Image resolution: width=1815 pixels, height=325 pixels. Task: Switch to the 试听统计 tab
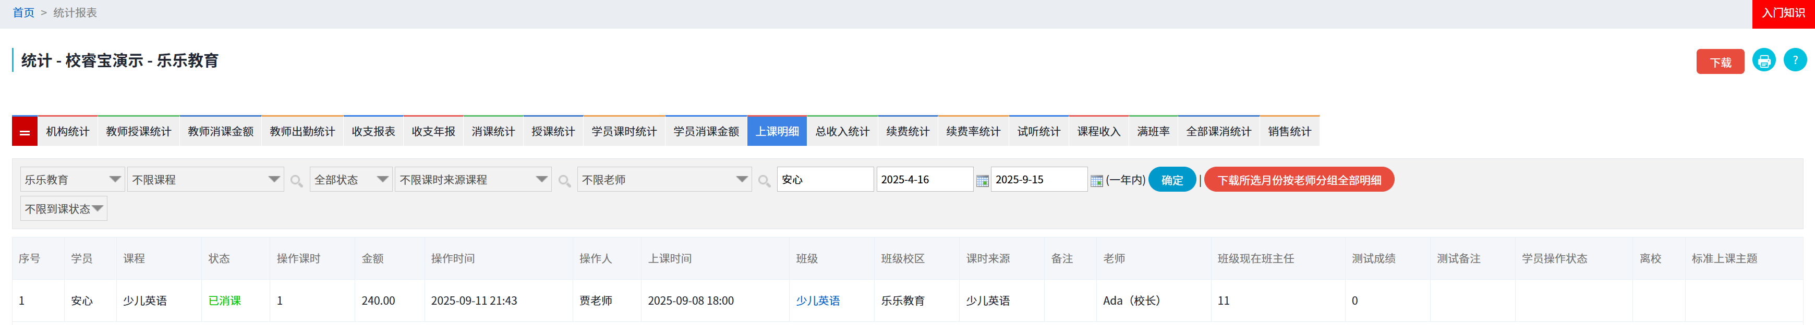click(1039, 132)
